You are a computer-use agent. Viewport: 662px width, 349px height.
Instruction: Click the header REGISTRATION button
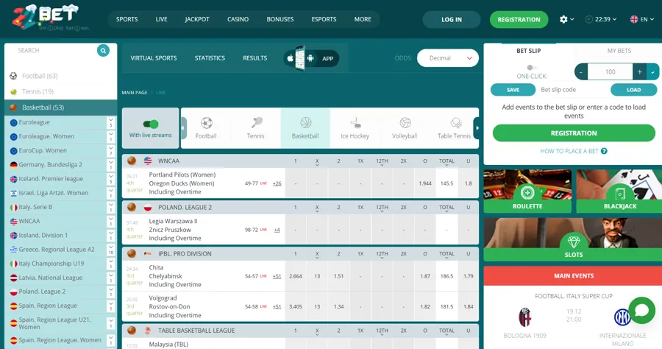pyautogui.click(x=519, y=19)
